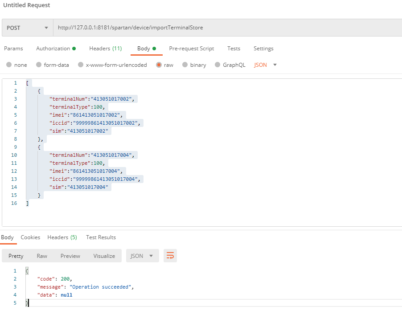Click the wrap lines icon in response
The height and width of the screenshot is (318, 402).
point(170,256)
